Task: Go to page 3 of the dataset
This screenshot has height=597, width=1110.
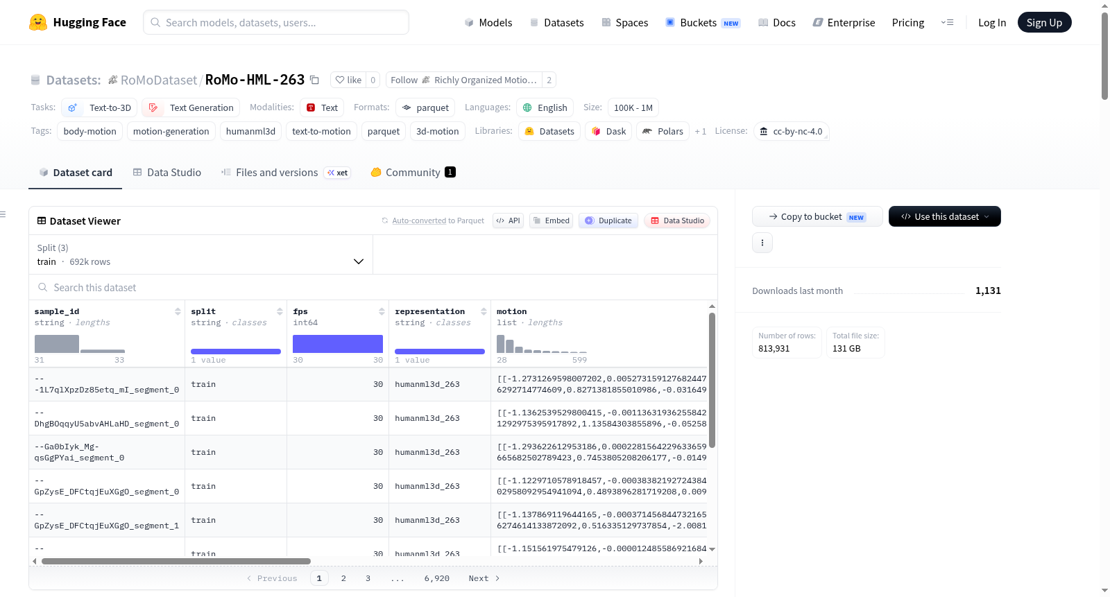Action: tap(368, 578)
